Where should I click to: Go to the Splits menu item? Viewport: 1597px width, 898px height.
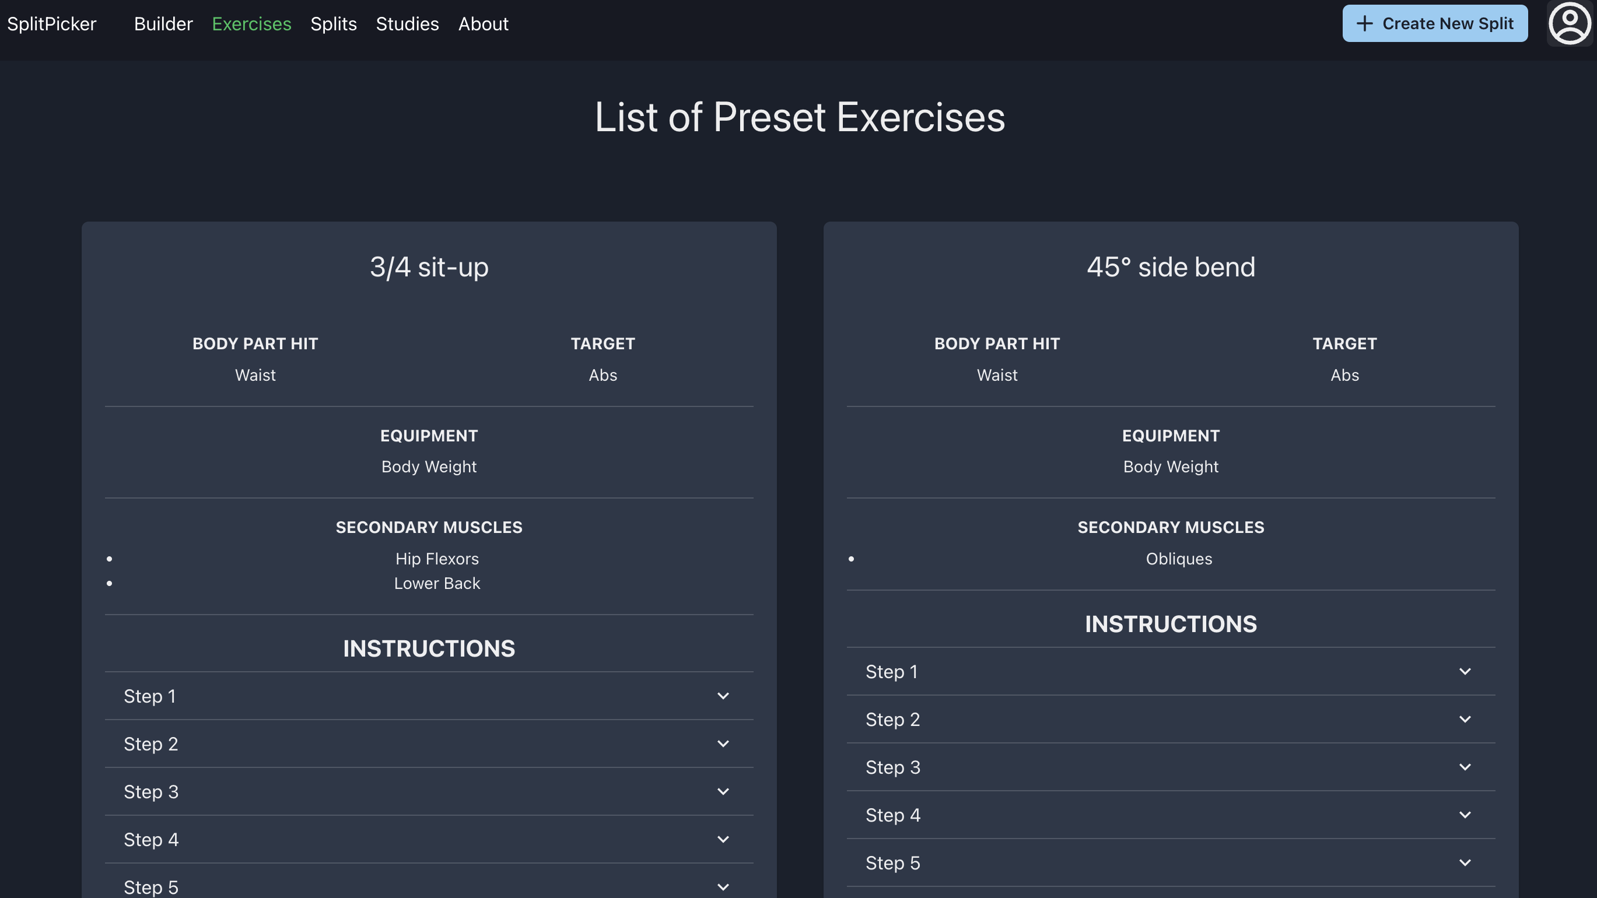[333, 23]
